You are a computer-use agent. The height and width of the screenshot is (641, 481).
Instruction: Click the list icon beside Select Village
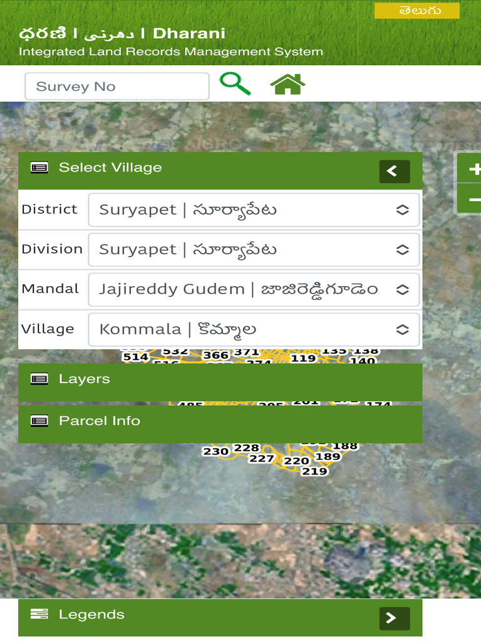pyautogui.click(x=39, y=168)
